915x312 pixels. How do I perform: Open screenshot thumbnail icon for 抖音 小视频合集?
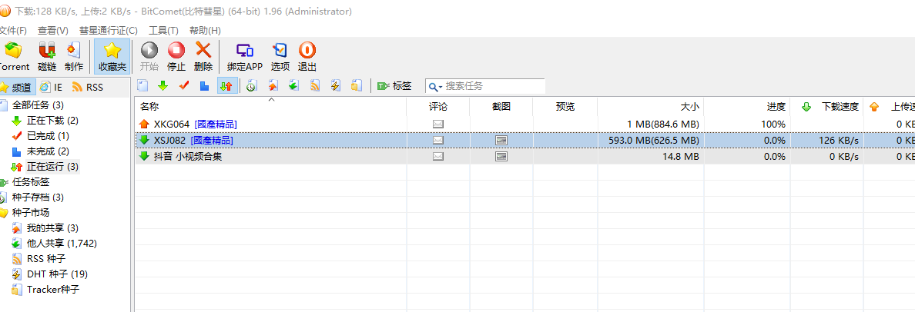[501, 156]
